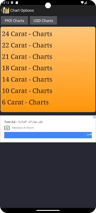96x213 pixels.
Task: Tap the gold bars app icon
Action: (6, 10)
